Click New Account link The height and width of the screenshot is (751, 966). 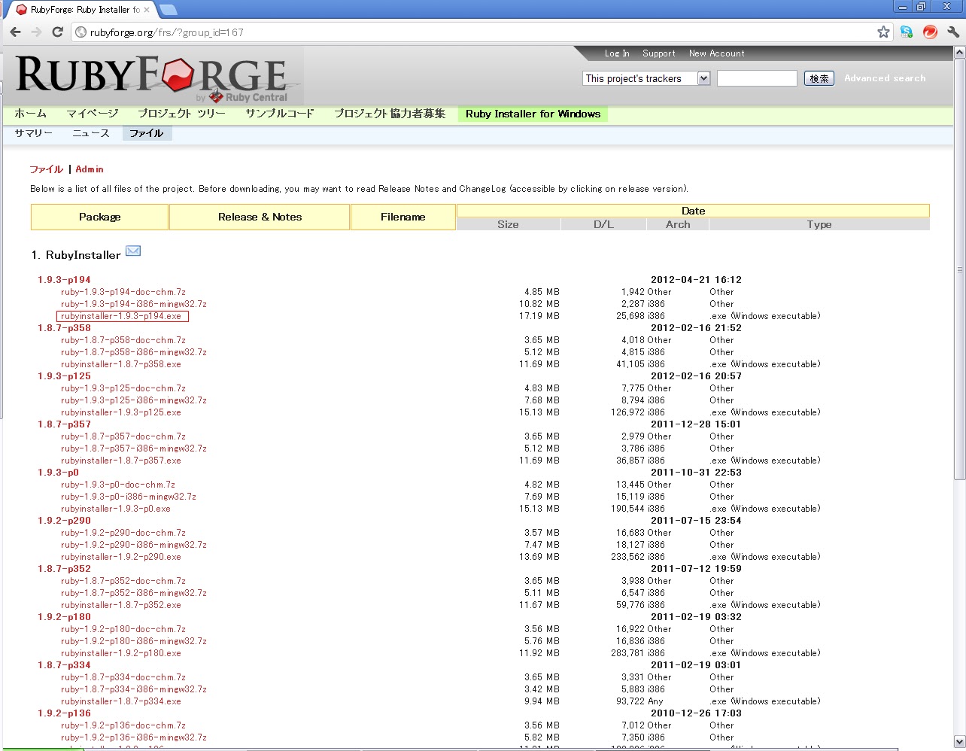717,53
